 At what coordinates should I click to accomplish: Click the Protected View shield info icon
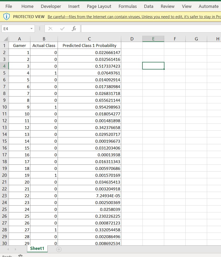pos(6,16)
